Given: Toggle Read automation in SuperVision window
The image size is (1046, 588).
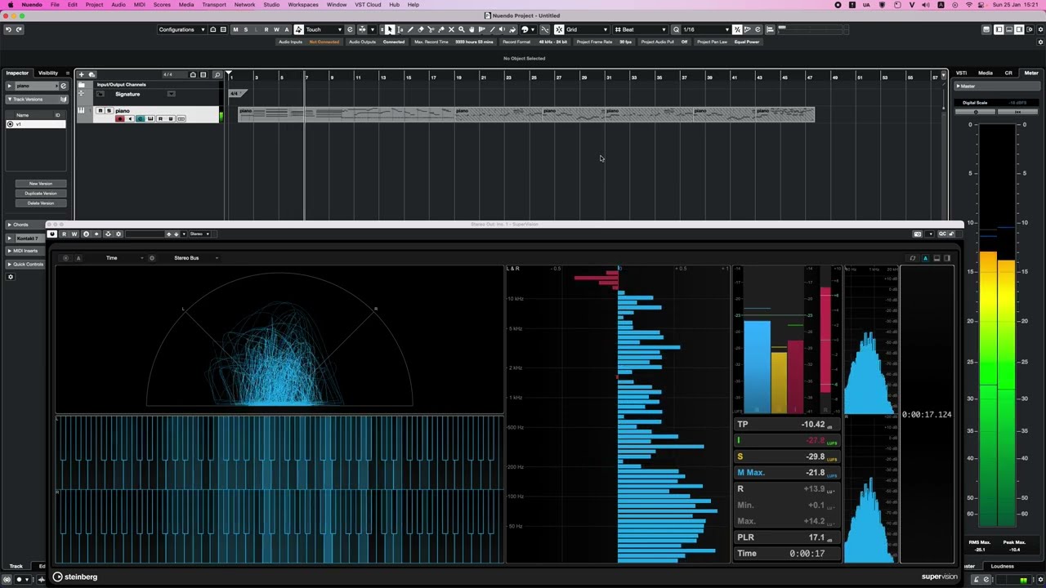Looking at the screenshot, I should coord(64,234).
